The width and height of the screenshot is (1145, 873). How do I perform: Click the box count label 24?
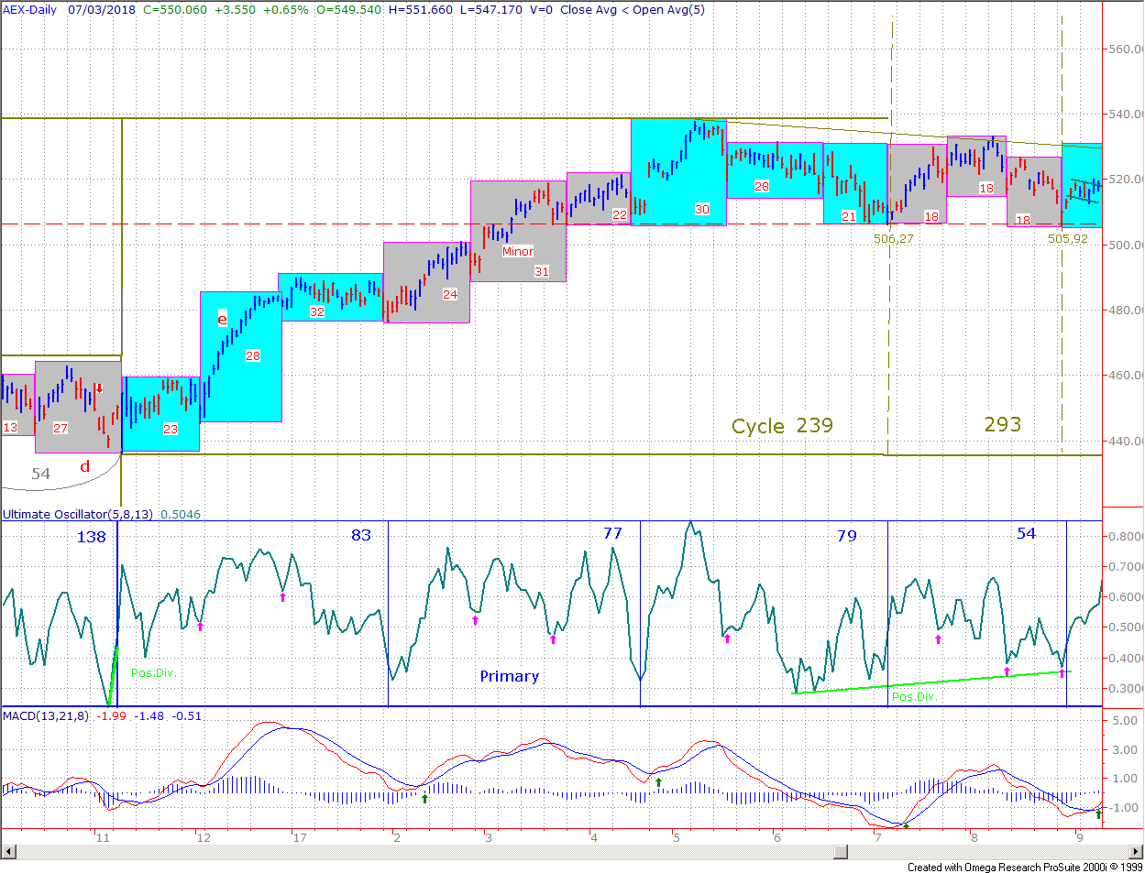(450, 294)
